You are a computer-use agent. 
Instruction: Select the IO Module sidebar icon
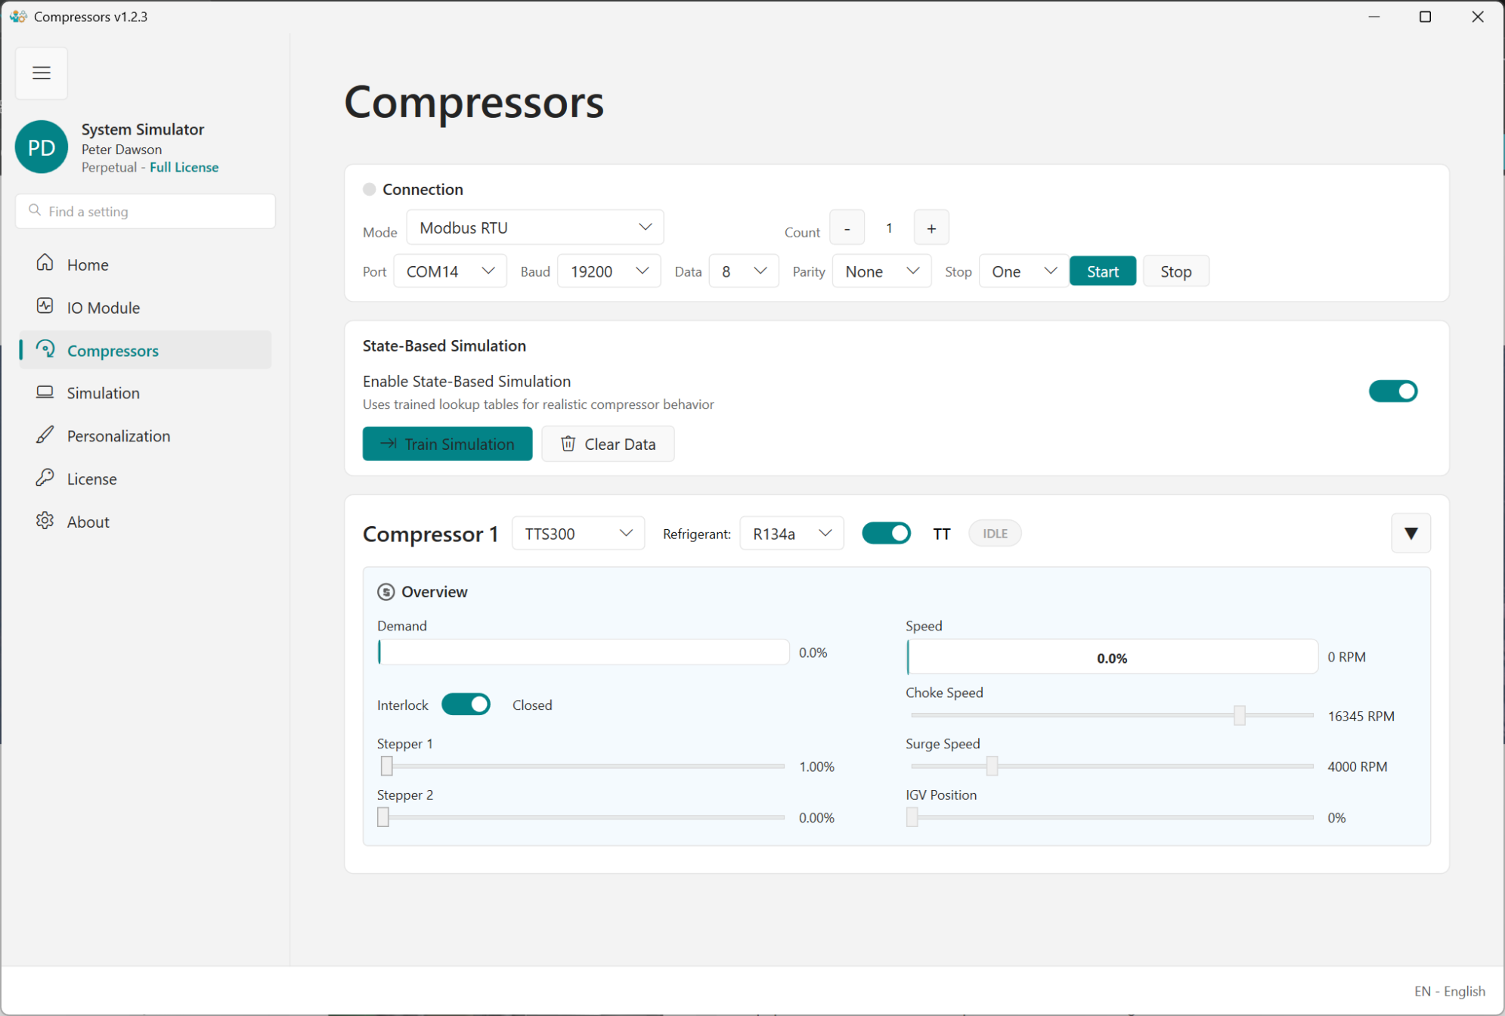point(45,307)
